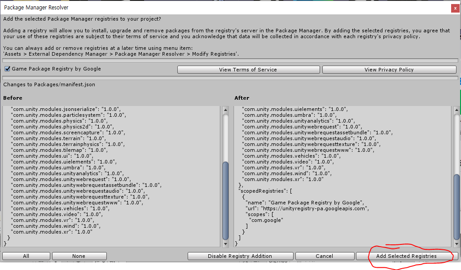Click com.unity.modules.screencapture line in Before
Viewport: 461px width, 270px height.
pyautogui.click(x=68, y=133)
